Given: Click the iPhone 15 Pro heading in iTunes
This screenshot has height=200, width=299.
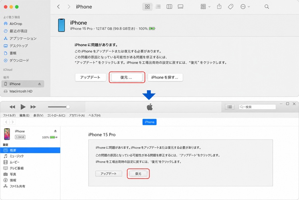Looking at the screenshot, I should [x=102, y=135].
